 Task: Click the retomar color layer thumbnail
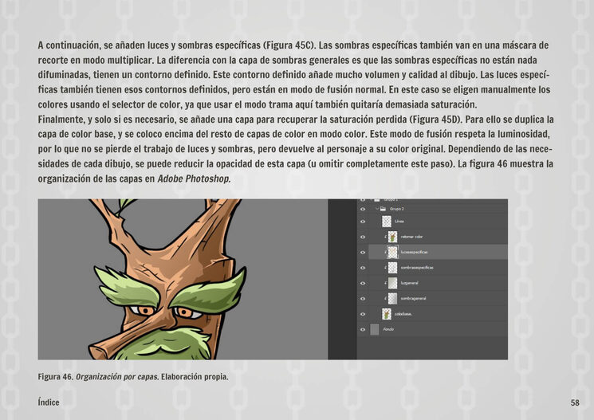[x=392, y=237]
